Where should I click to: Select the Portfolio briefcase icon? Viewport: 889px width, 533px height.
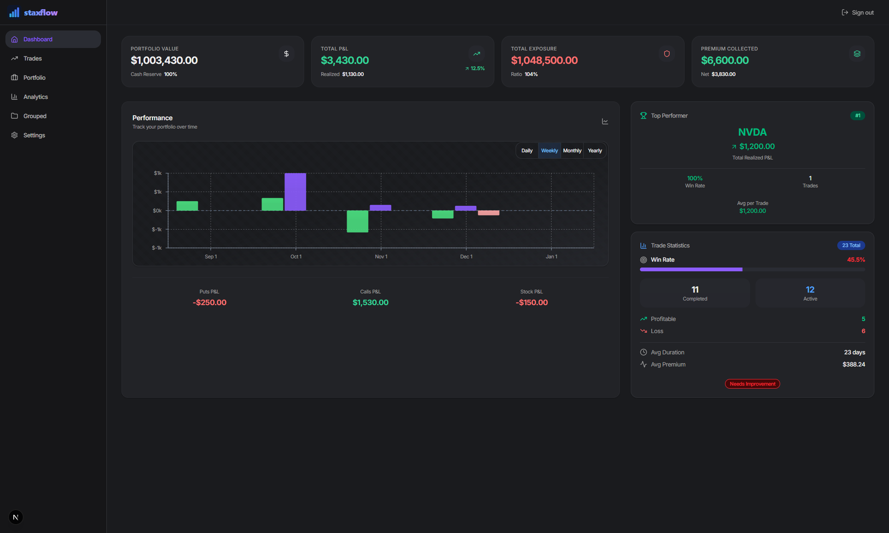tap(14, 78)
